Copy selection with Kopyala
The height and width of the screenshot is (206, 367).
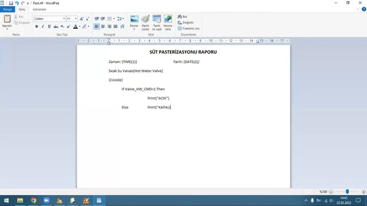point(22,22)
